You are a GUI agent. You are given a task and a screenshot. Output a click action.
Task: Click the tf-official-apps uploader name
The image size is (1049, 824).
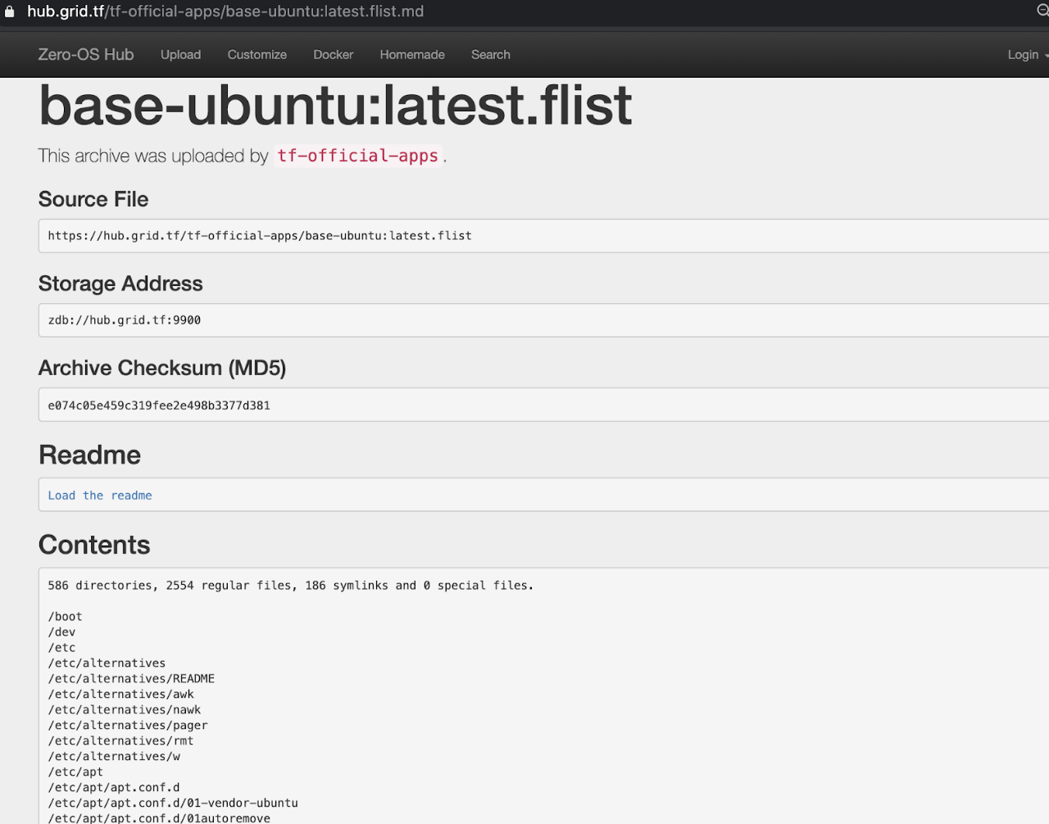(358, 156)
